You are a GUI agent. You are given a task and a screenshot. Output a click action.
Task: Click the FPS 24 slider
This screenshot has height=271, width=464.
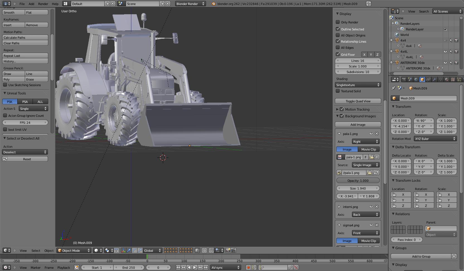[25, 122]
